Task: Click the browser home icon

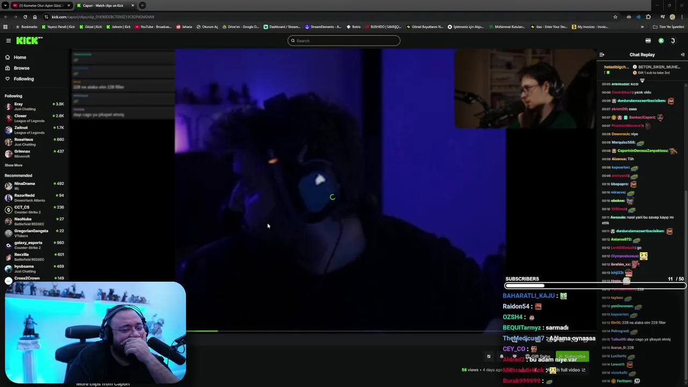Action: point(35,17)
